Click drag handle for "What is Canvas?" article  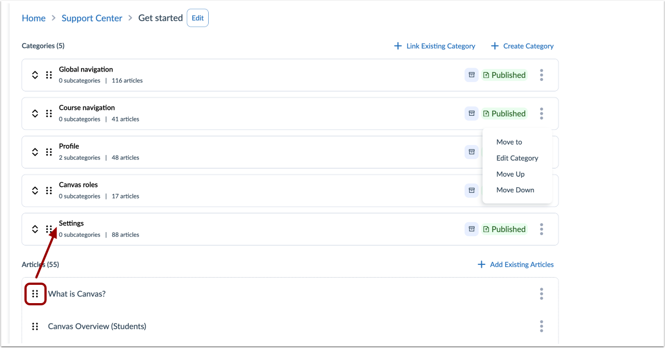point(35,294)
